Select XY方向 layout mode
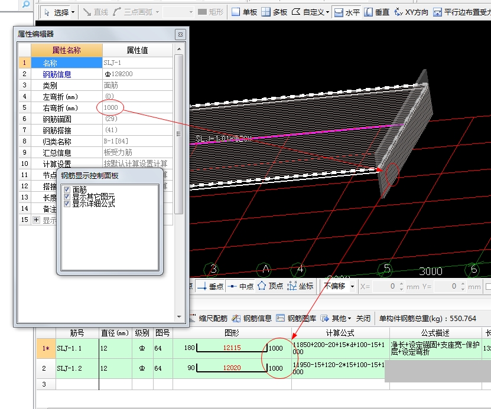 point(411,12)
